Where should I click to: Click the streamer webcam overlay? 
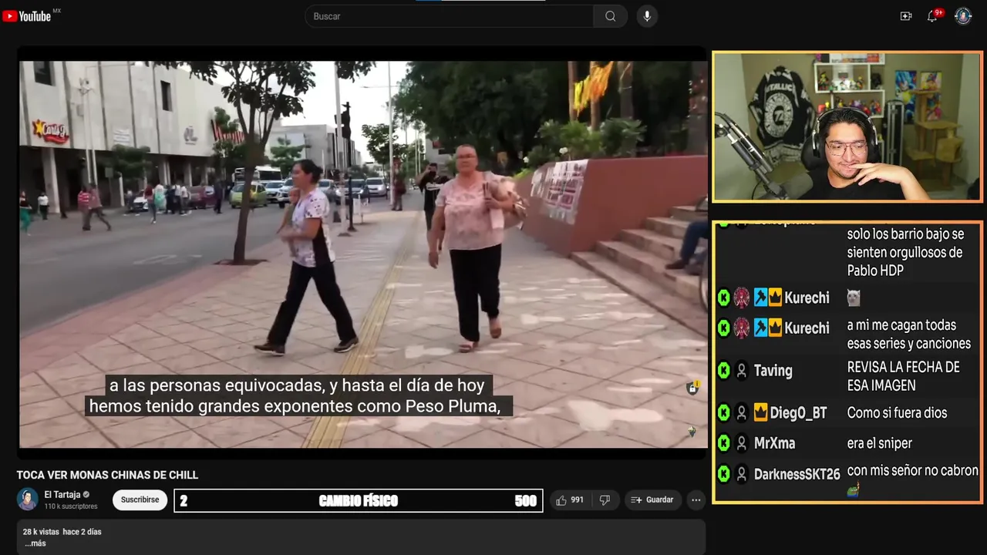(847, 127)
